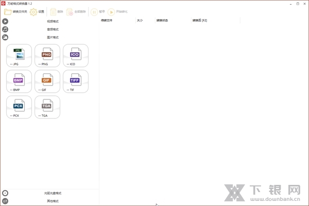Pick the ICO format icon

[x=76, y=55]
